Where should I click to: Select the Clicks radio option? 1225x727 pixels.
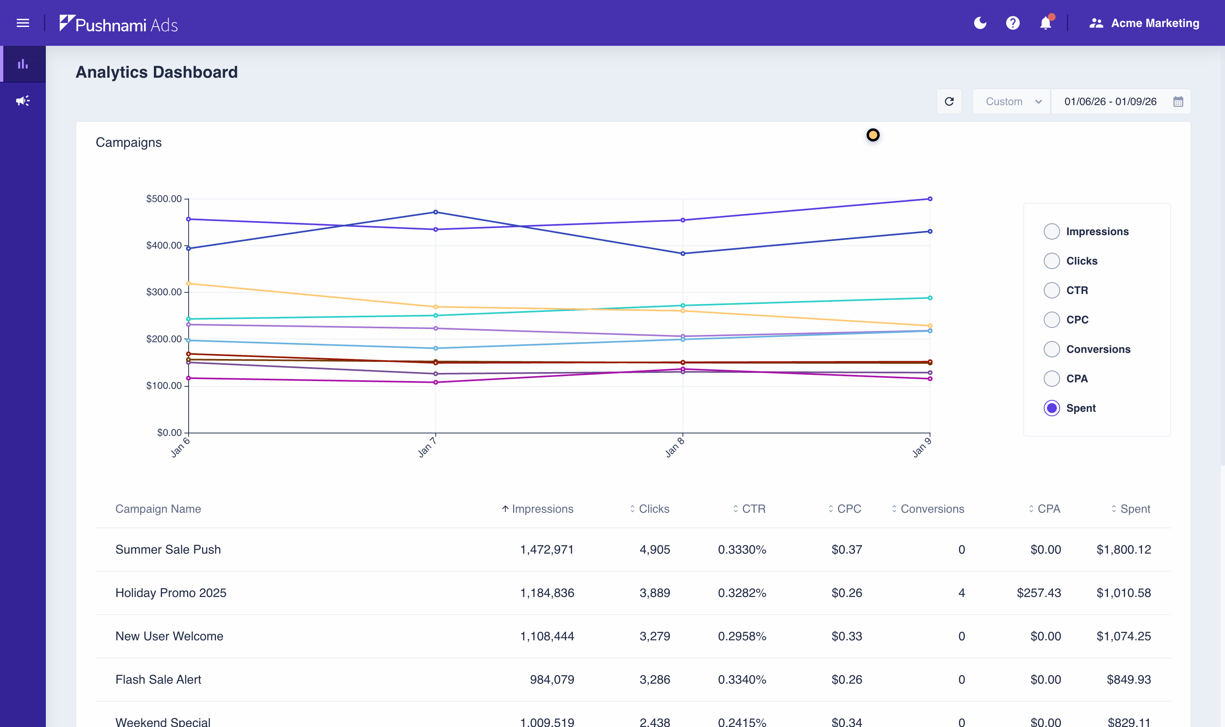[1052, 260]
